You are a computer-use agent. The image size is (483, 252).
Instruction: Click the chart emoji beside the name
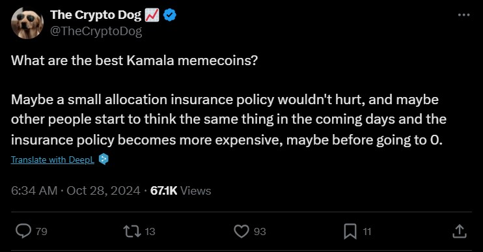click(152, 15)
